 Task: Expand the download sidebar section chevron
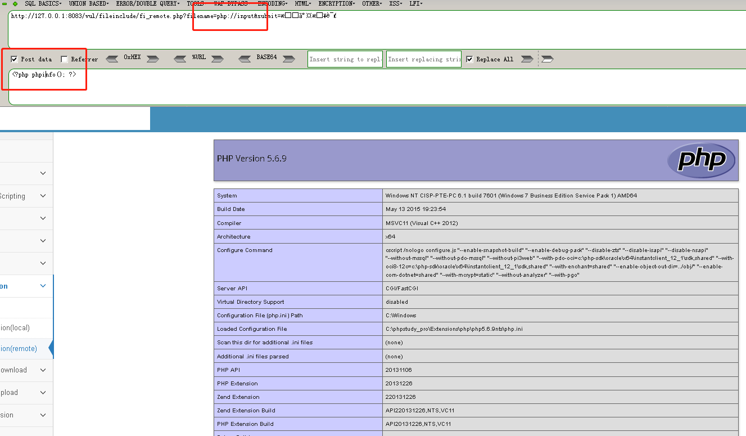(x=43, y=370)
